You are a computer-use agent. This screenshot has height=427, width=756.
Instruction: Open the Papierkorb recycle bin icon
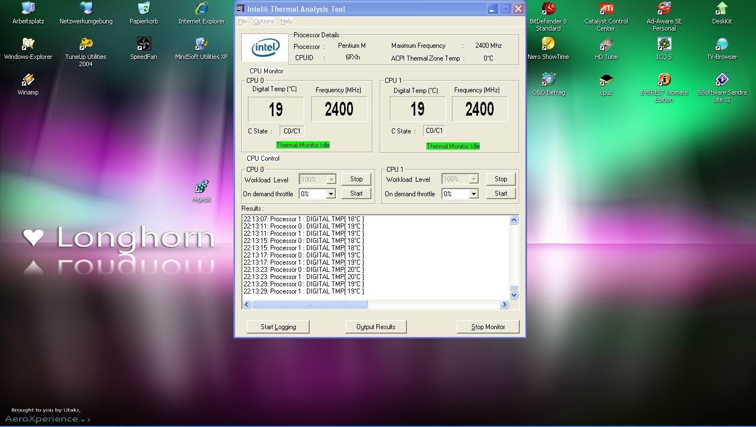click(x=143, y=13)
